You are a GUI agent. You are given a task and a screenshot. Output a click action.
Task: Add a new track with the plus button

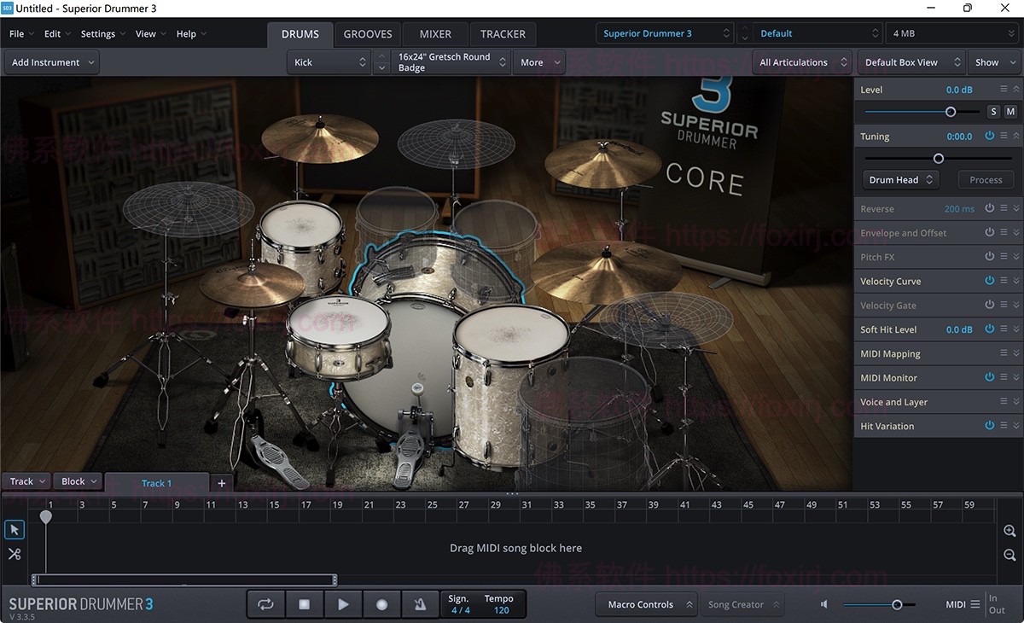pyautogui.click(x=221, y=482)
